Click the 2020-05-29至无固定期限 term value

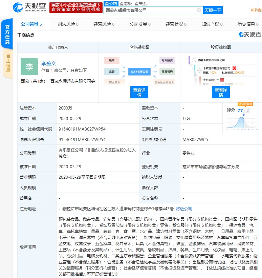coord(82,177)
